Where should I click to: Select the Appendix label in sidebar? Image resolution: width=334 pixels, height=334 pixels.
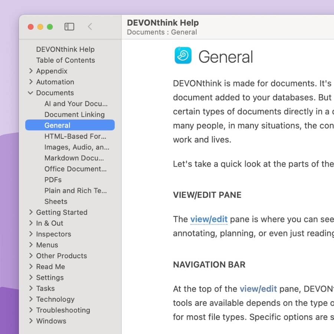[52, 71]
